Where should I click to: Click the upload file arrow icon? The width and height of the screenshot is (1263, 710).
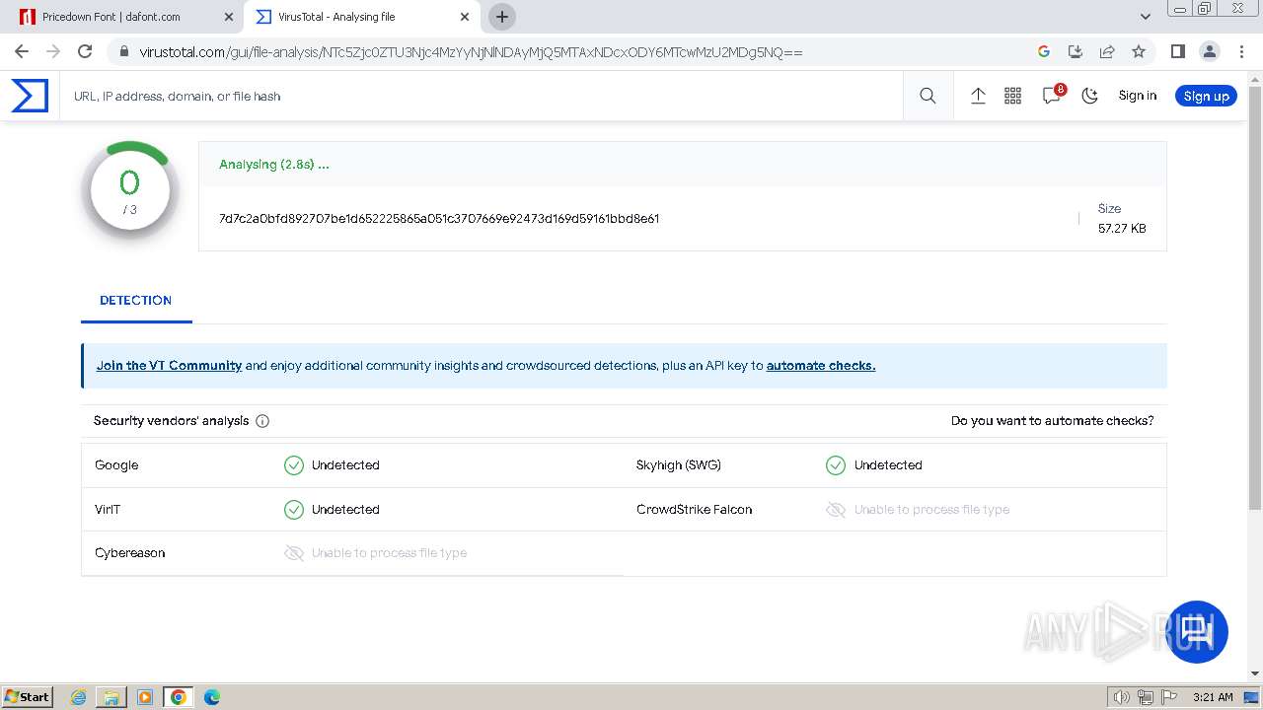(978, 96)
